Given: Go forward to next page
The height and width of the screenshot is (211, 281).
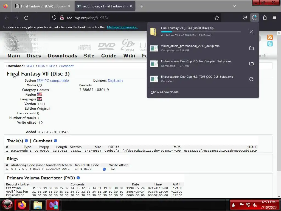Looking at the screenshot, I should 16,18.
